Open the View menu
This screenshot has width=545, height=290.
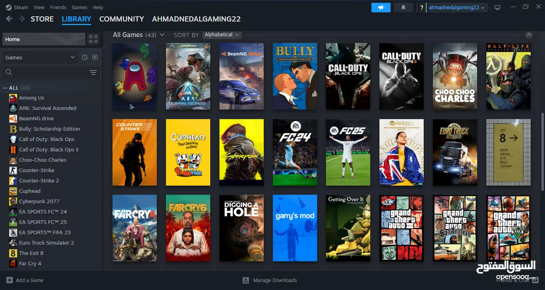click(39, 7)
